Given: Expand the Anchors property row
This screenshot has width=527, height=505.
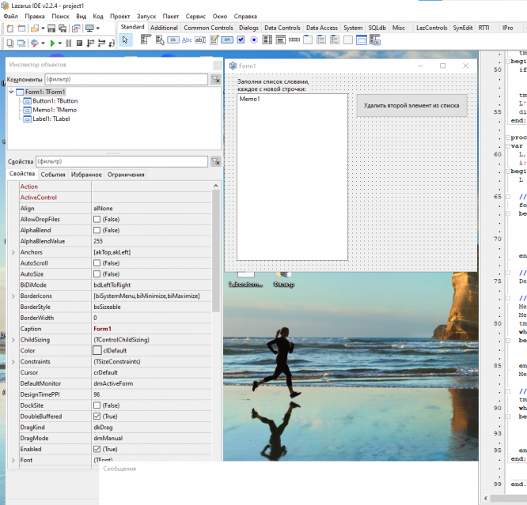Looking at the screenshot, I should pyautogui.click(x=13, y=252).
